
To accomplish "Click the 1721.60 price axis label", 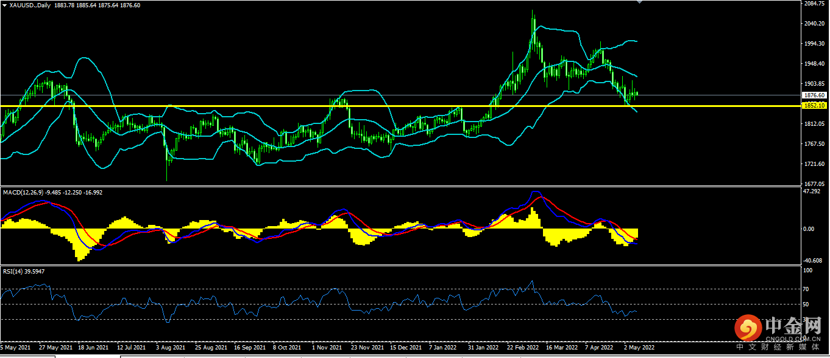I will (814, 164).
